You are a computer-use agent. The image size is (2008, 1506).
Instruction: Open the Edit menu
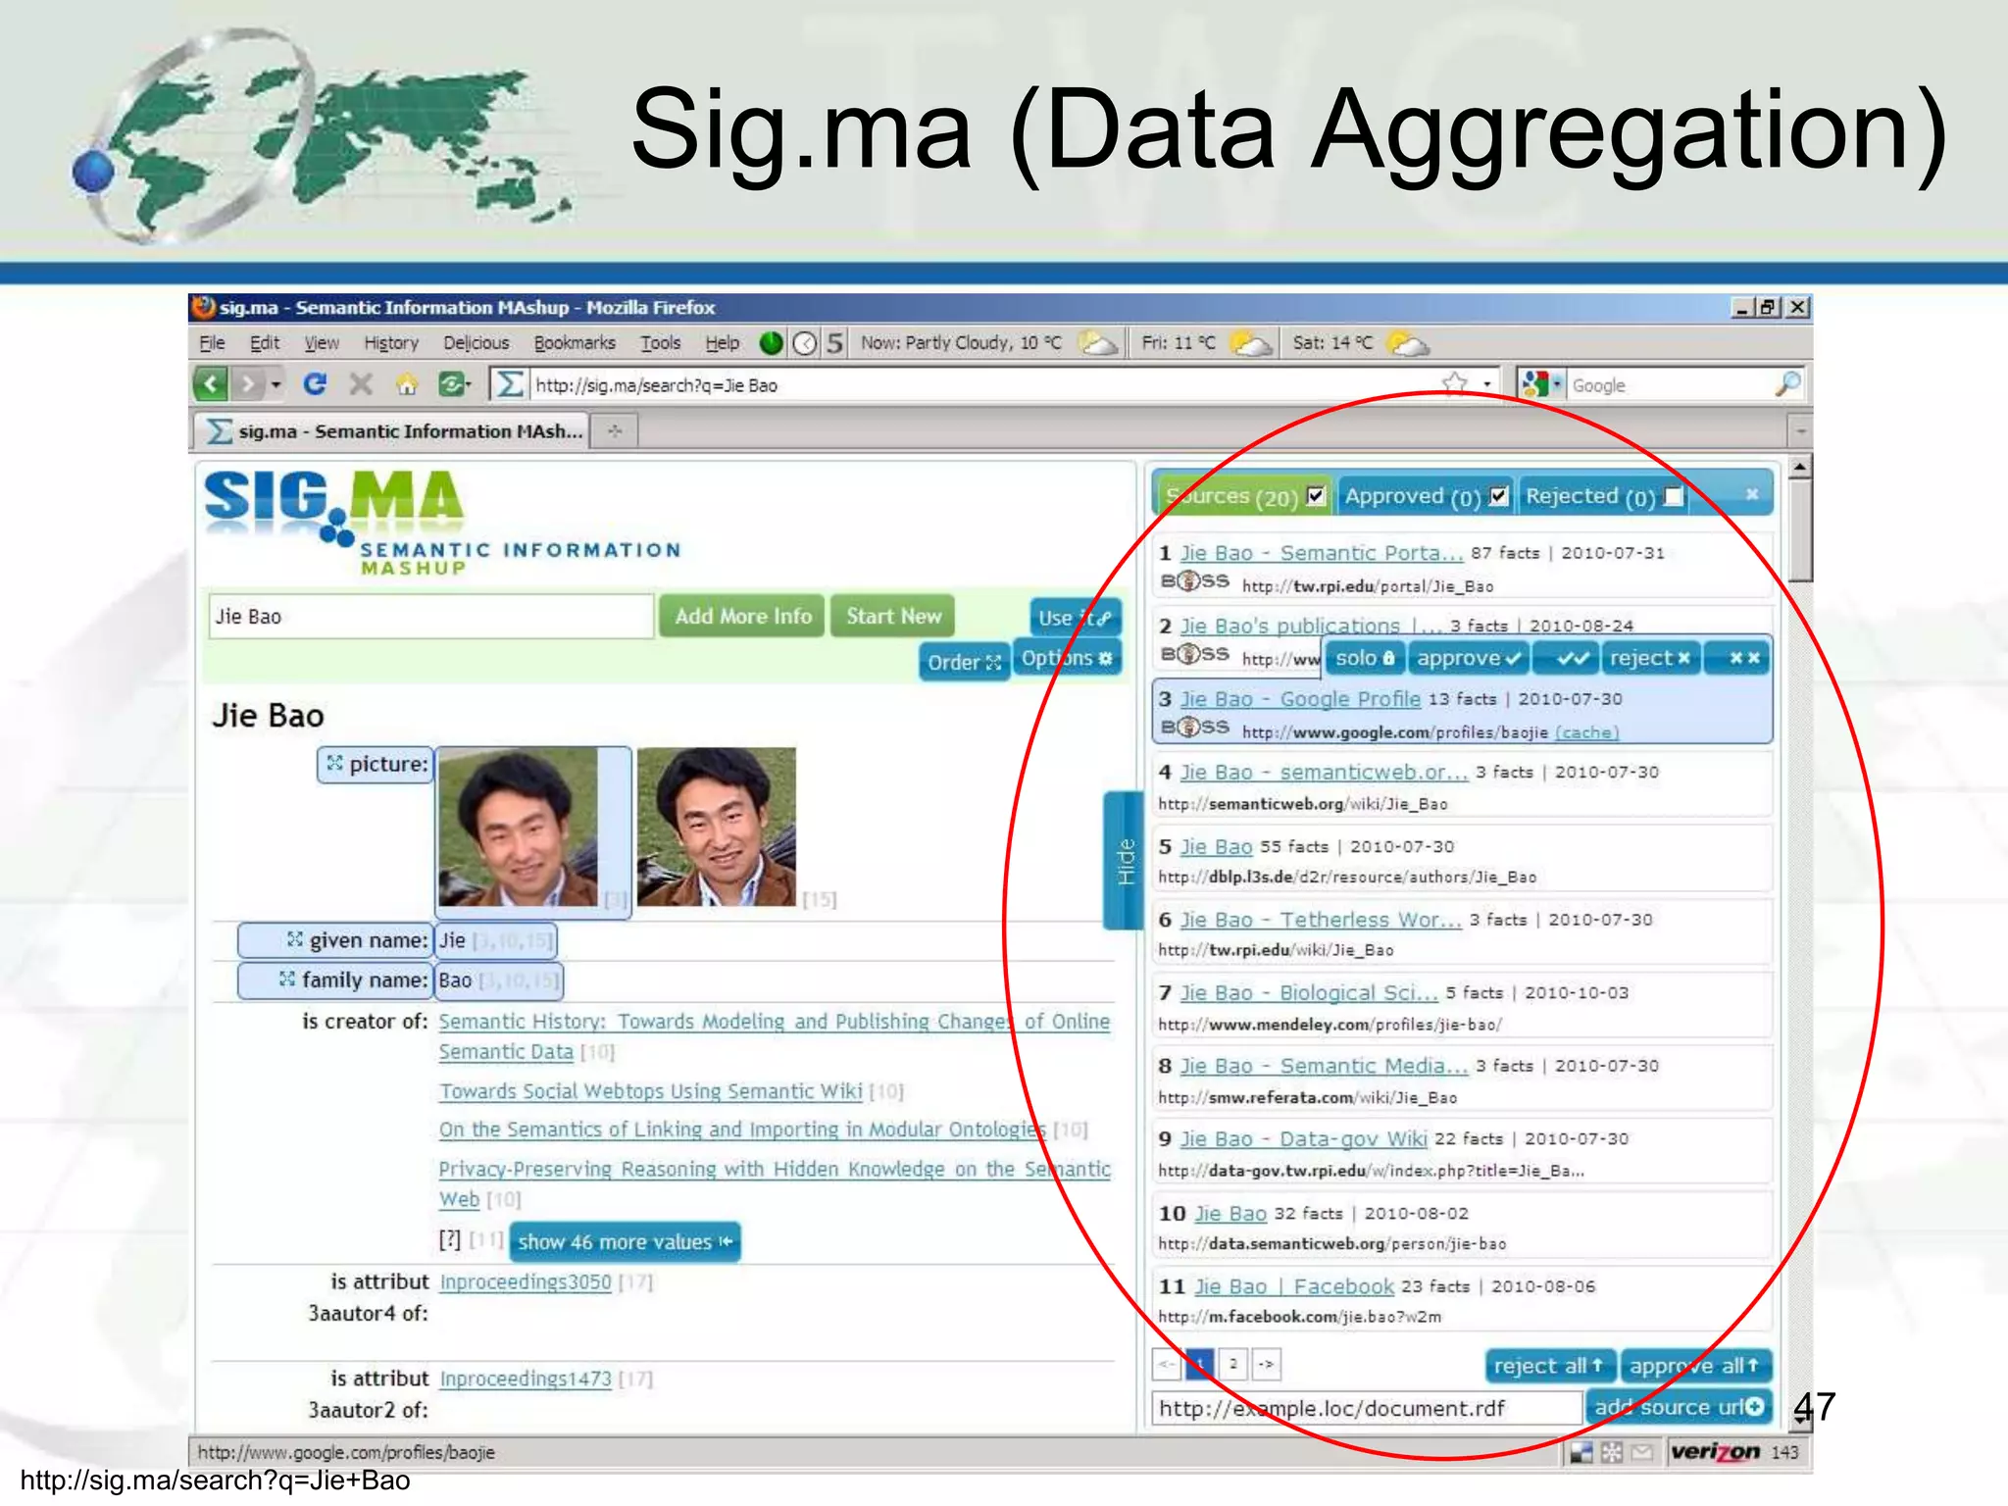(x=265, y=343)
